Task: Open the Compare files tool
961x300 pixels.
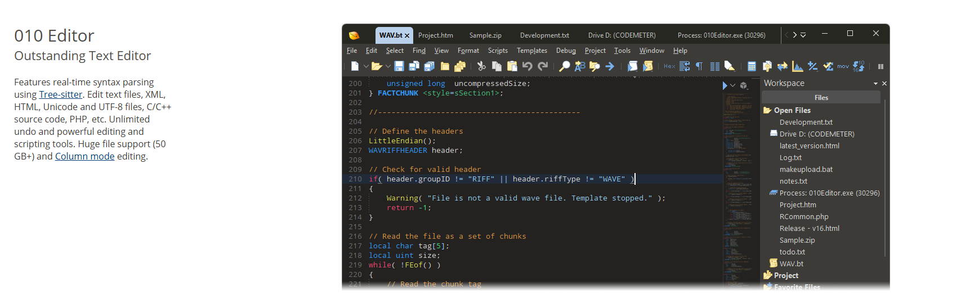Action: click(x=783, y=66)
